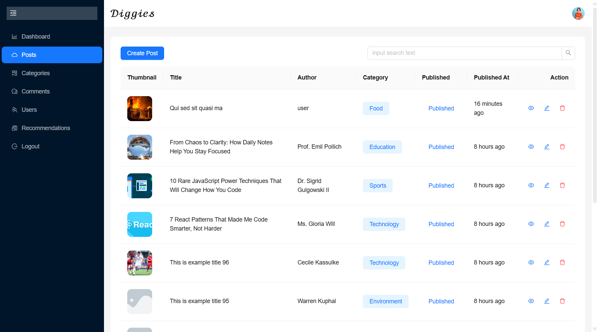The width and height of the screenshot is (598, 332).
Task: Delete the 'This is example title 96' post
Action: tap(562, 262)
